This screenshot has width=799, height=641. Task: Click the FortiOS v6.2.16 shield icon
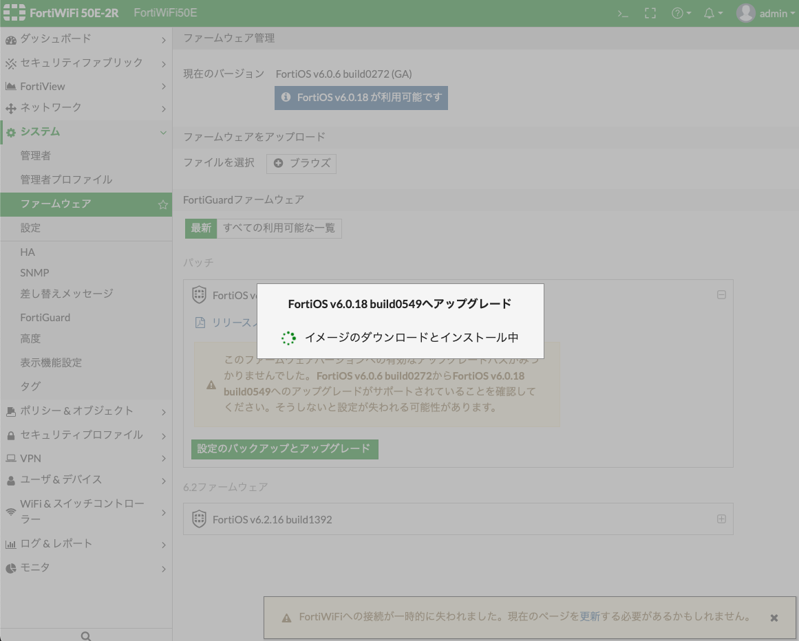pyautogui.click(x=199, y=519)
